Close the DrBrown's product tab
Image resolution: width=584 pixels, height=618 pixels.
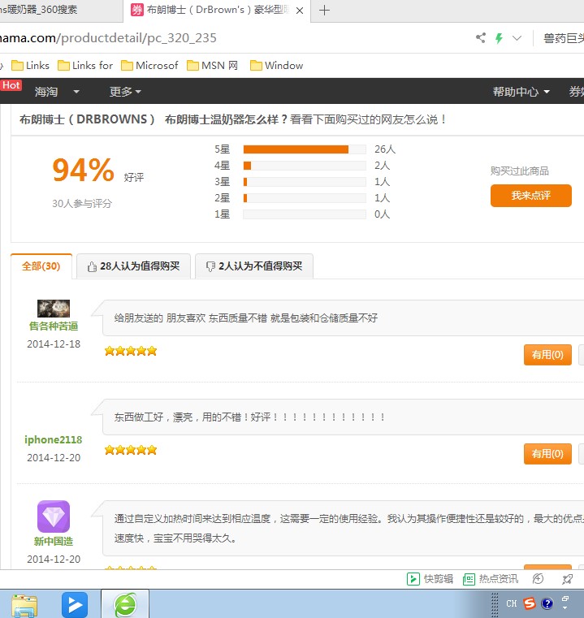(x=300, y=11)
